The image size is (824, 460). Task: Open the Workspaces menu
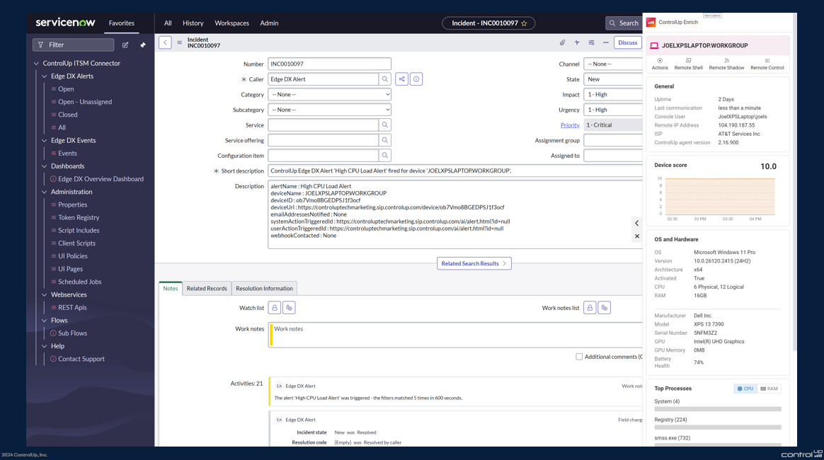point(231,23)
